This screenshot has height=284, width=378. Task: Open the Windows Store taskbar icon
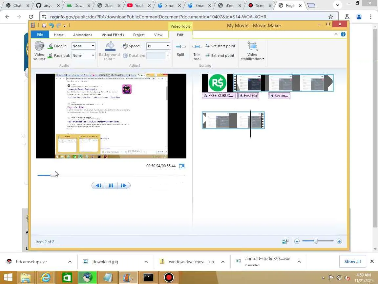(x=67, y=278)
